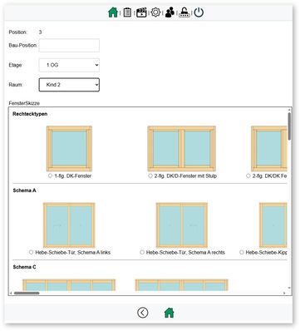The image size is (300, 331).
Task: Click the 1-flg. DK-Fenster window thumbnail
Action: 69,149
